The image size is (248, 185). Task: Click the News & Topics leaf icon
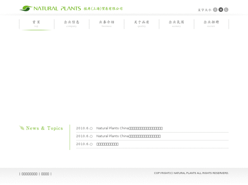click(x=22, y=128)
